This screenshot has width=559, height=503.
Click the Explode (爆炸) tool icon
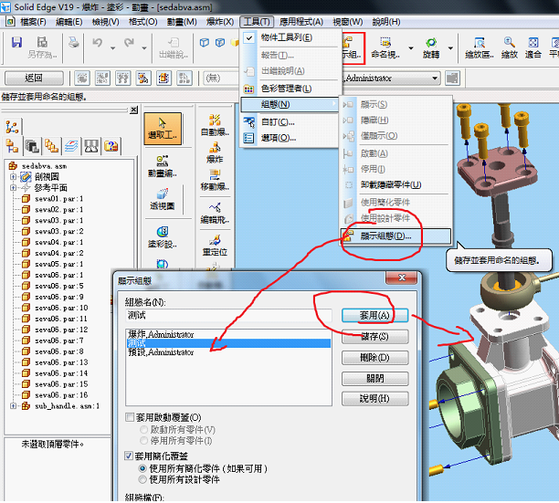point(215,152)
